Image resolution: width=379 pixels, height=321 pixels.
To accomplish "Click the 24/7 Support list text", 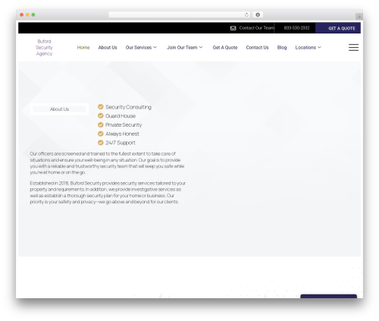I will point(121,143).
